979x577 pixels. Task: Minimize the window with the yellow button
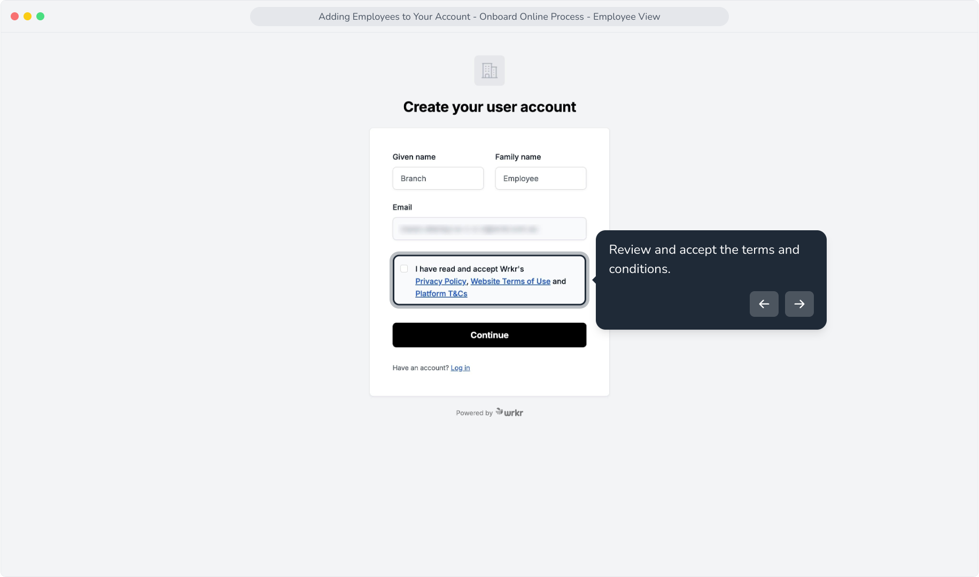(28, 17)
